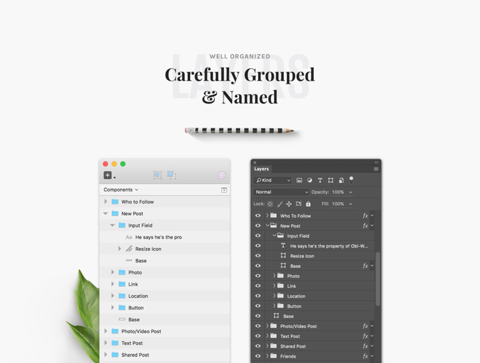The width and height of the screenshot is (480, 363).
Task: Click the lock position move icon
Action: (x=289, y=204)
